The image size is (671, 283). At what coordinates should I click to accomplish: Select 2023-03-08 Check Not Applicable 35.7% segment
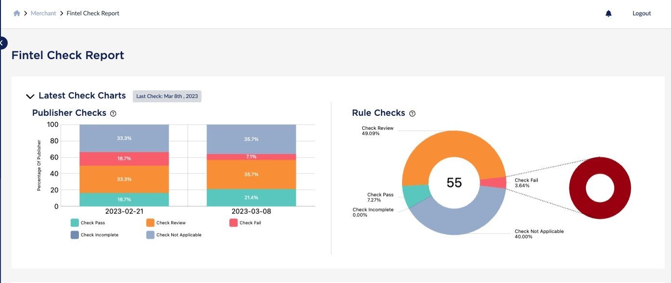pyautogui.click(x=252, y=139)
